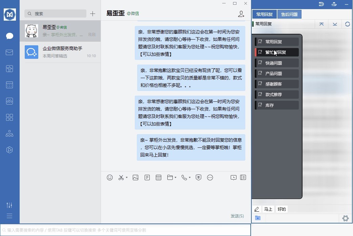The height and width of the screenshot is (236, 353).
Task: Click the 马上 quick reply button
Action: (x=268, y=209)
